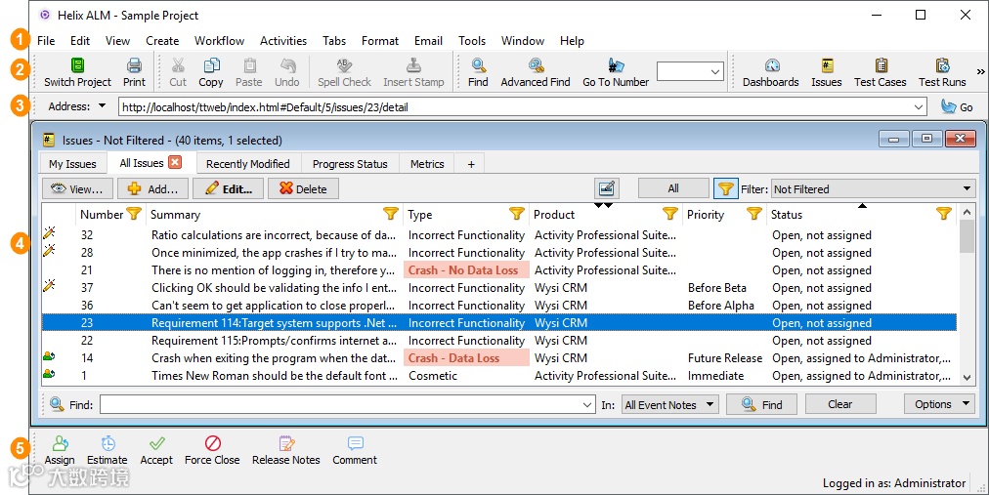This screenshot has height=495, width=989.
Task: Toggle the Status column filter funnel
Action: point(944,214)
